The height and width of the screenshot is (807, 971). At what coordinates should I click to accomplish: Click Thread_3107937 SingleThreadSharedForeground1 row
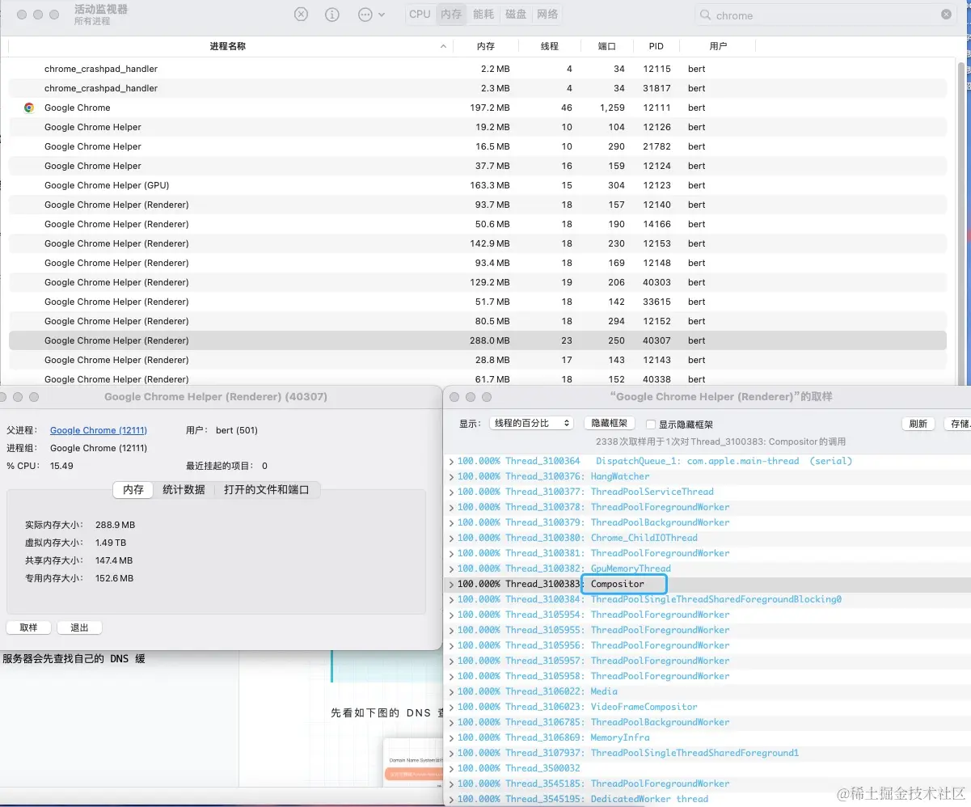click(x=707, y=753)
